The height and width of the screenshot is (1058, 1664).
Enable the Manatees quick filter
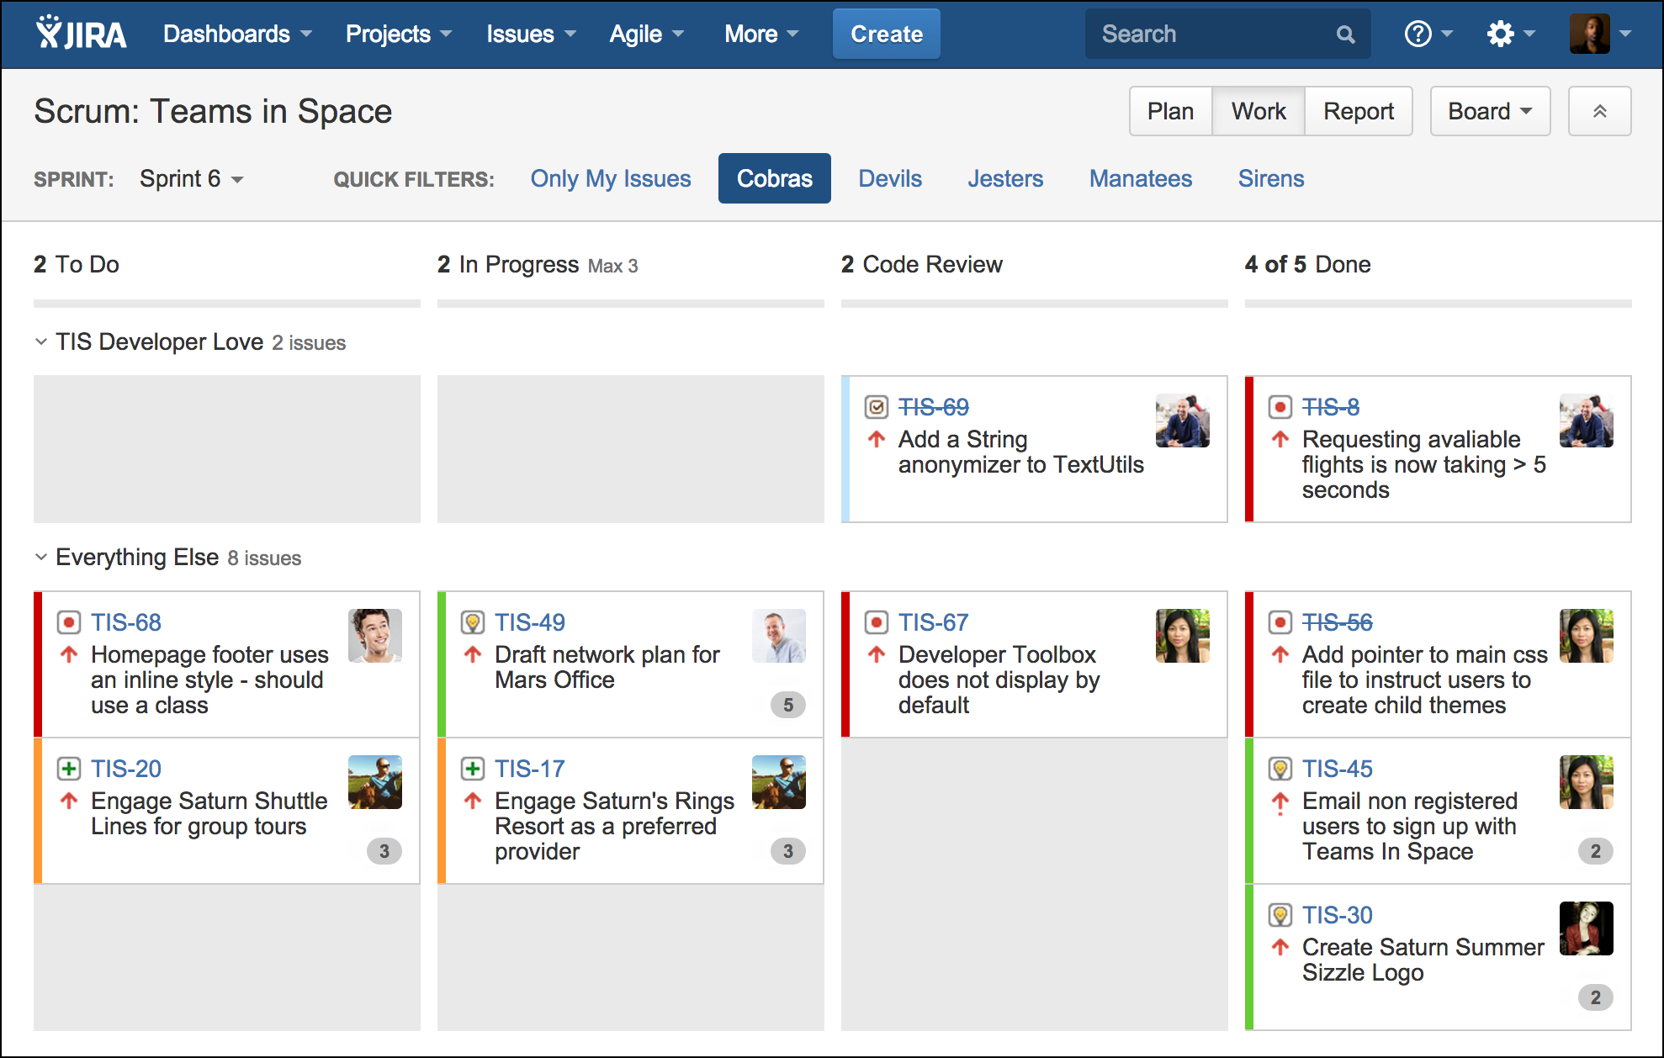[1140, 178]
